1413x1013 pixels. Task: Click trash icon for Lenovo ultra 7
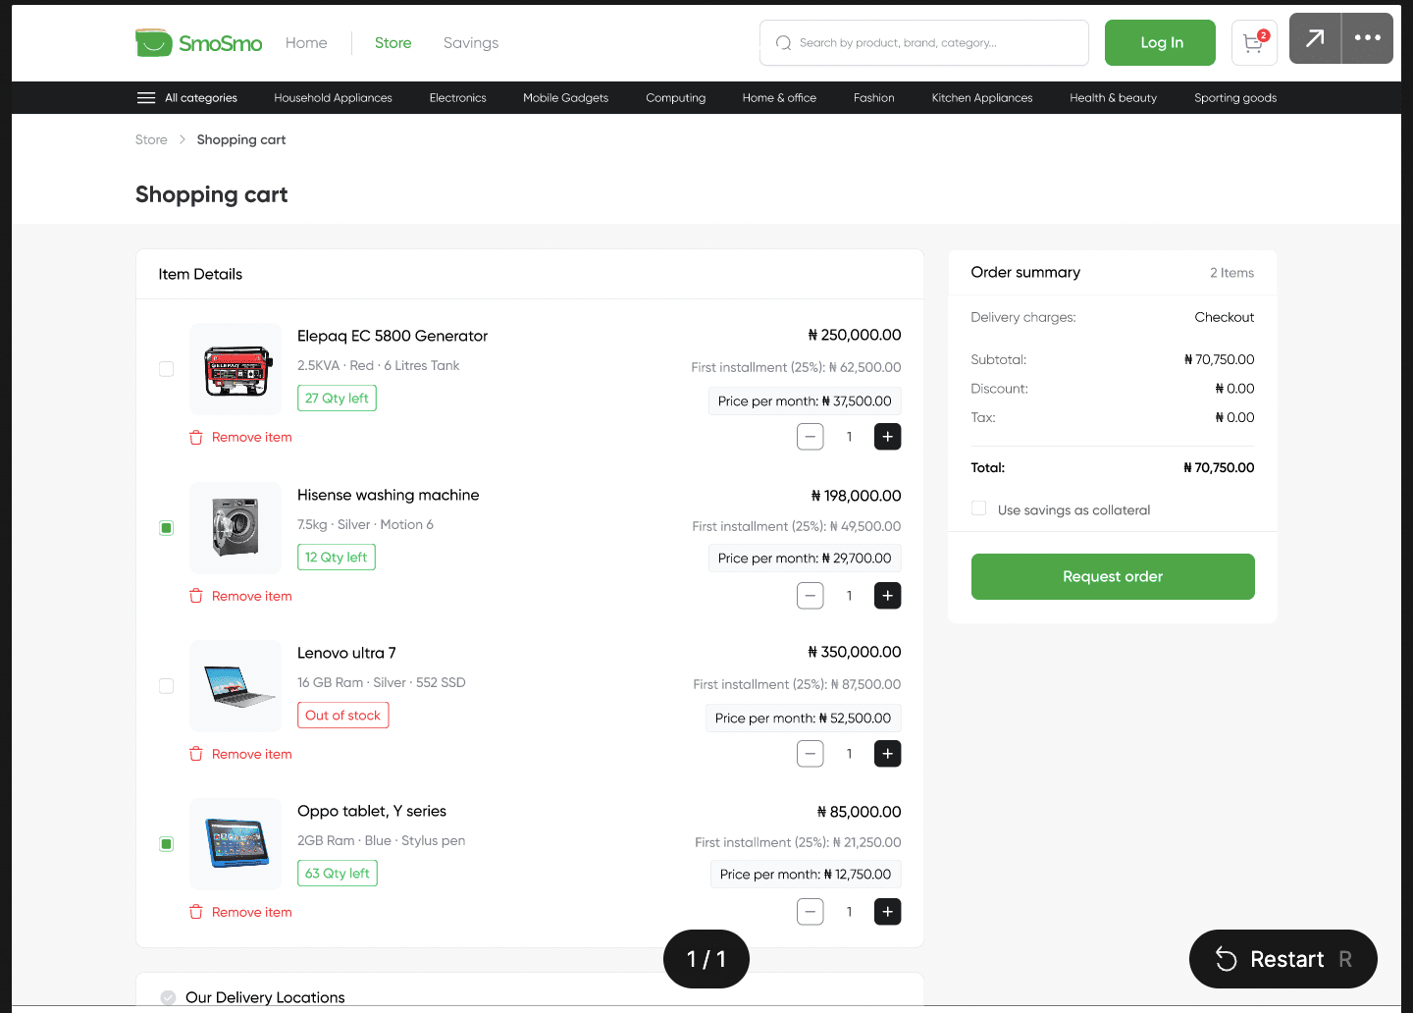pos(196,754)
